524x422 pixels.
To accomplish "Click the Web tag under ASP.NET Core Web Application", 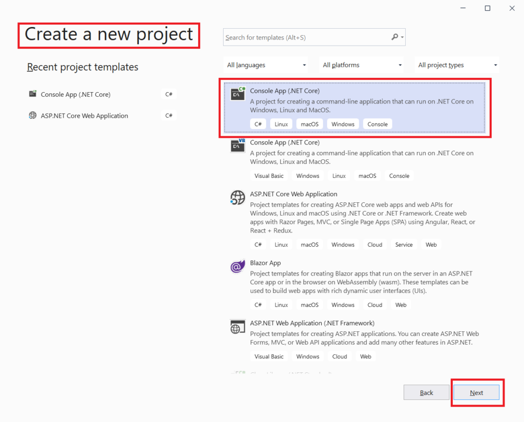I will click(x=431, y=245).
